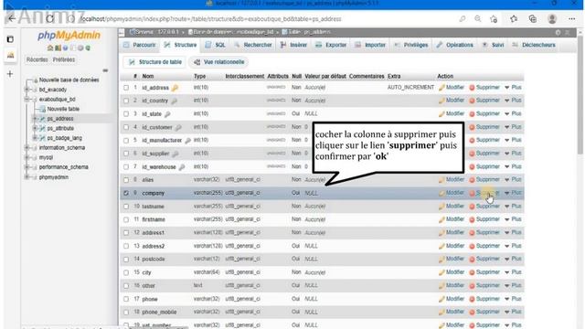The height and width of the screenshot is (329, 585).
Task: Collapse the exaboutique_bd database node
Action: click(27, 100)
